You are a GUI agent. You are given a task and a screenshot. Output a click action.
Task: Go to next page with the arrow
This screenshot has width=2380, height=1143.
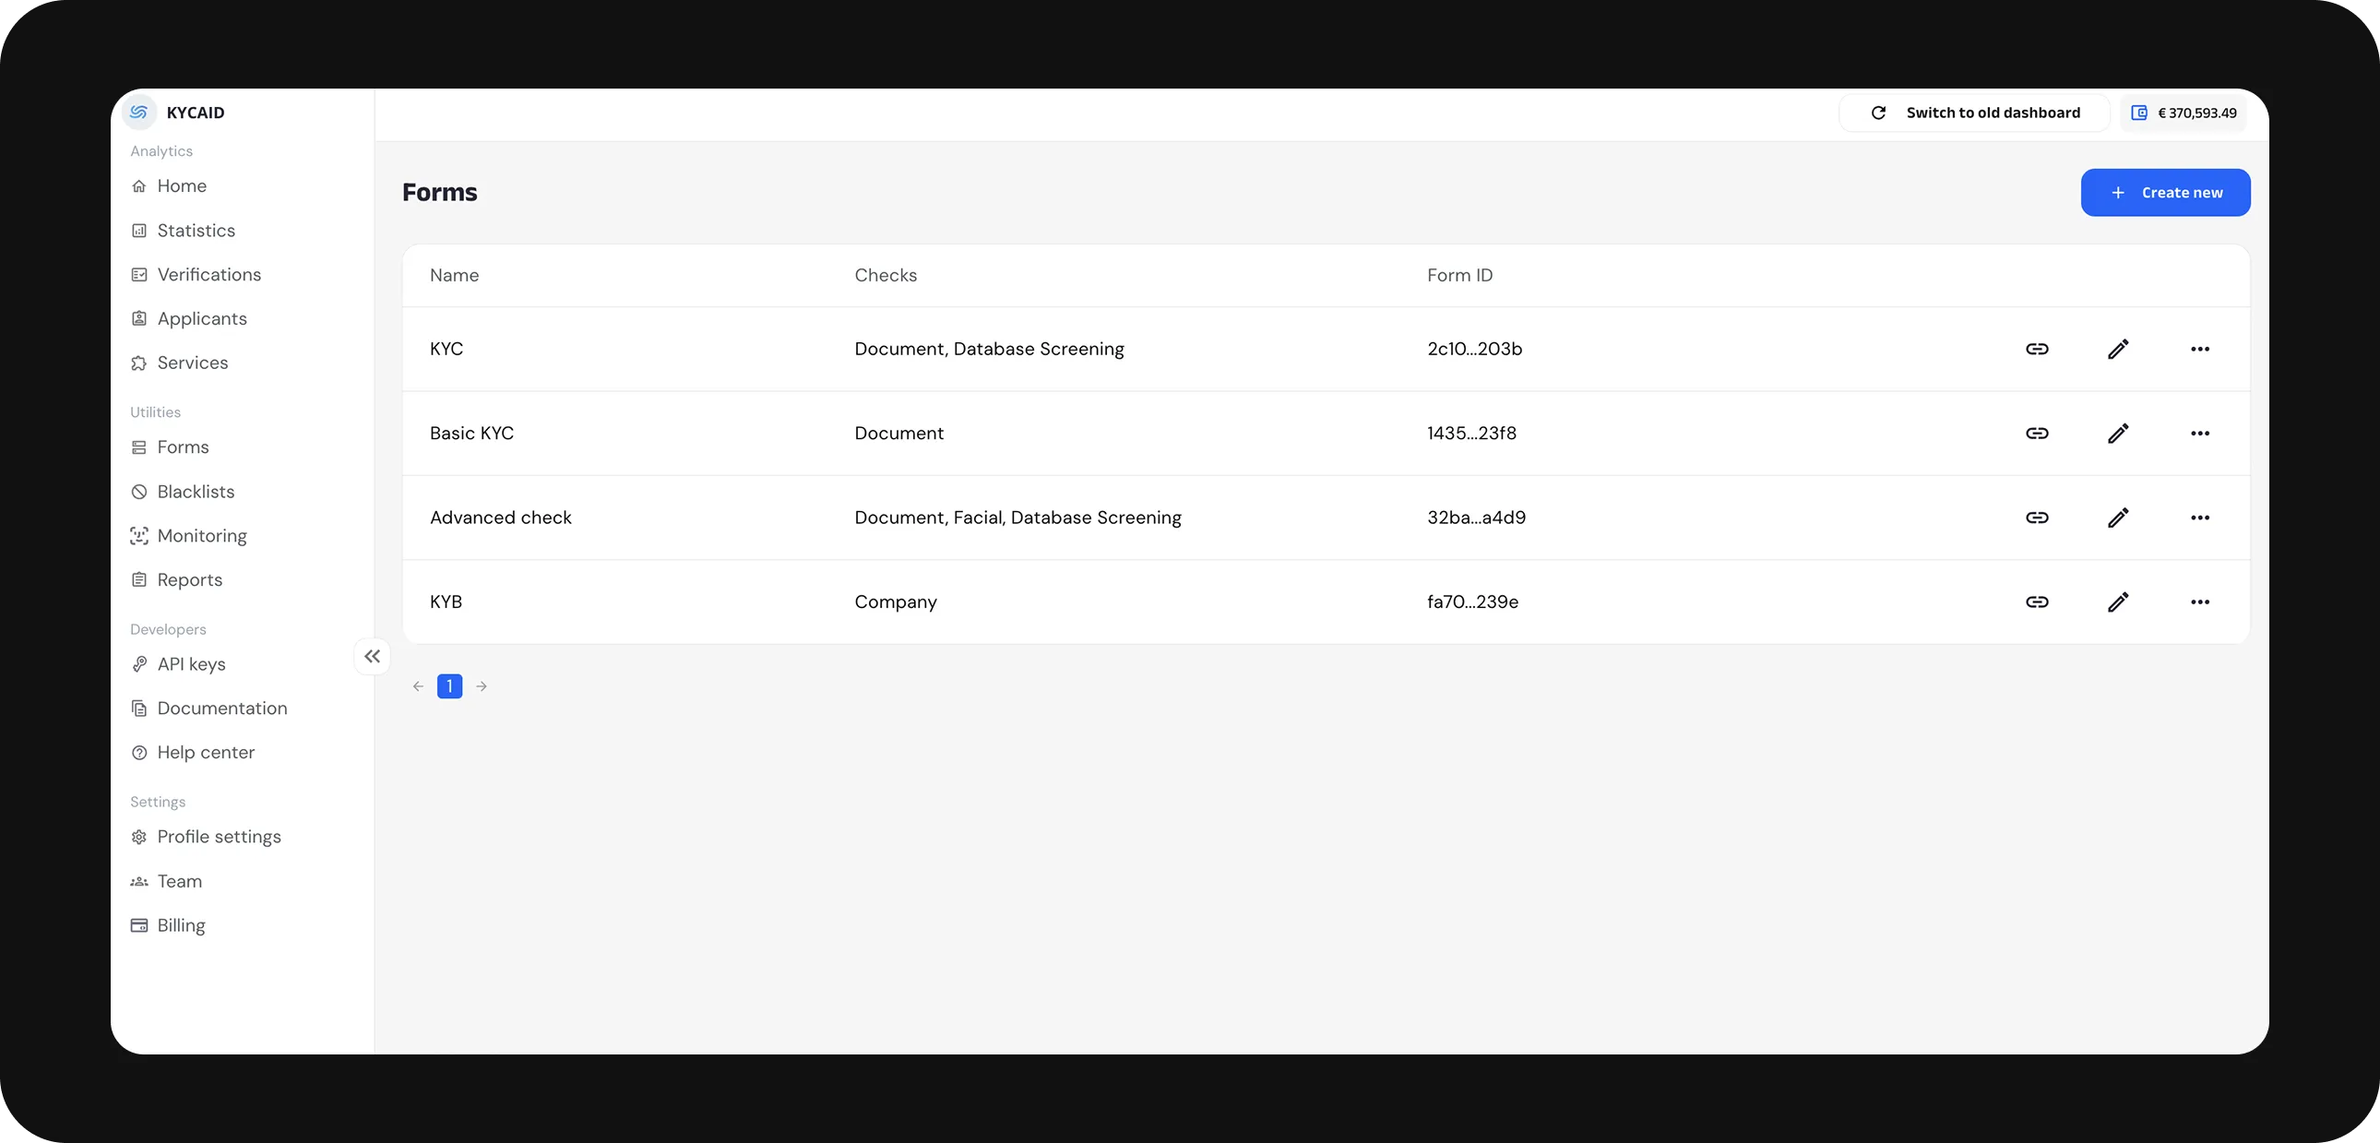(x=481, y=685)
